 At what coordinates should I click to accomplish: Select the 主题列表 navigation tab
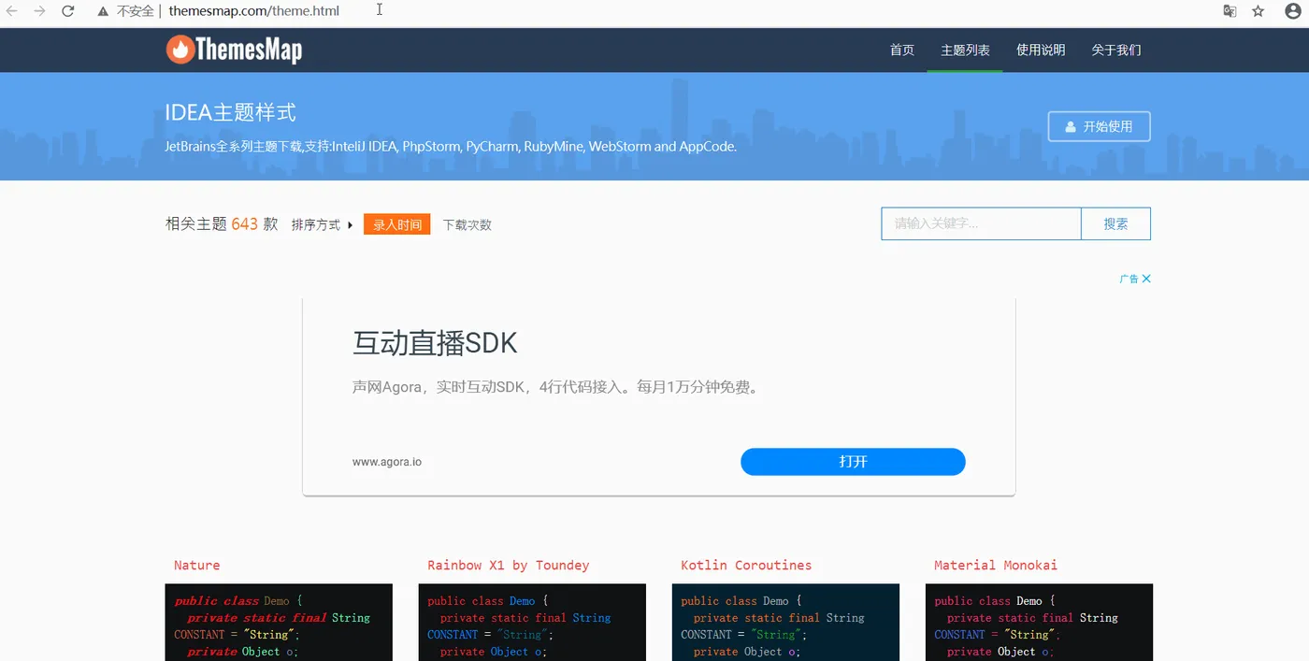965,50
